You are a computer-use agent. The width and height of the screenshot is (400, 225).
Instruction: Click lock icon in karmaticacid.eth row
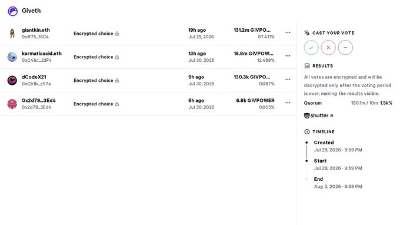click(117, 57)
